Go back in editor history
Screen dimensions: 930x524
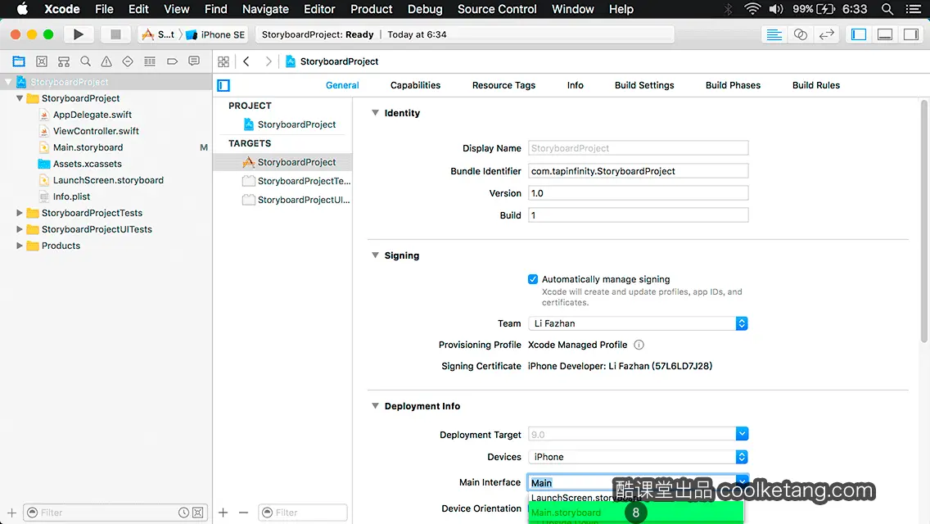coord(246,61)
